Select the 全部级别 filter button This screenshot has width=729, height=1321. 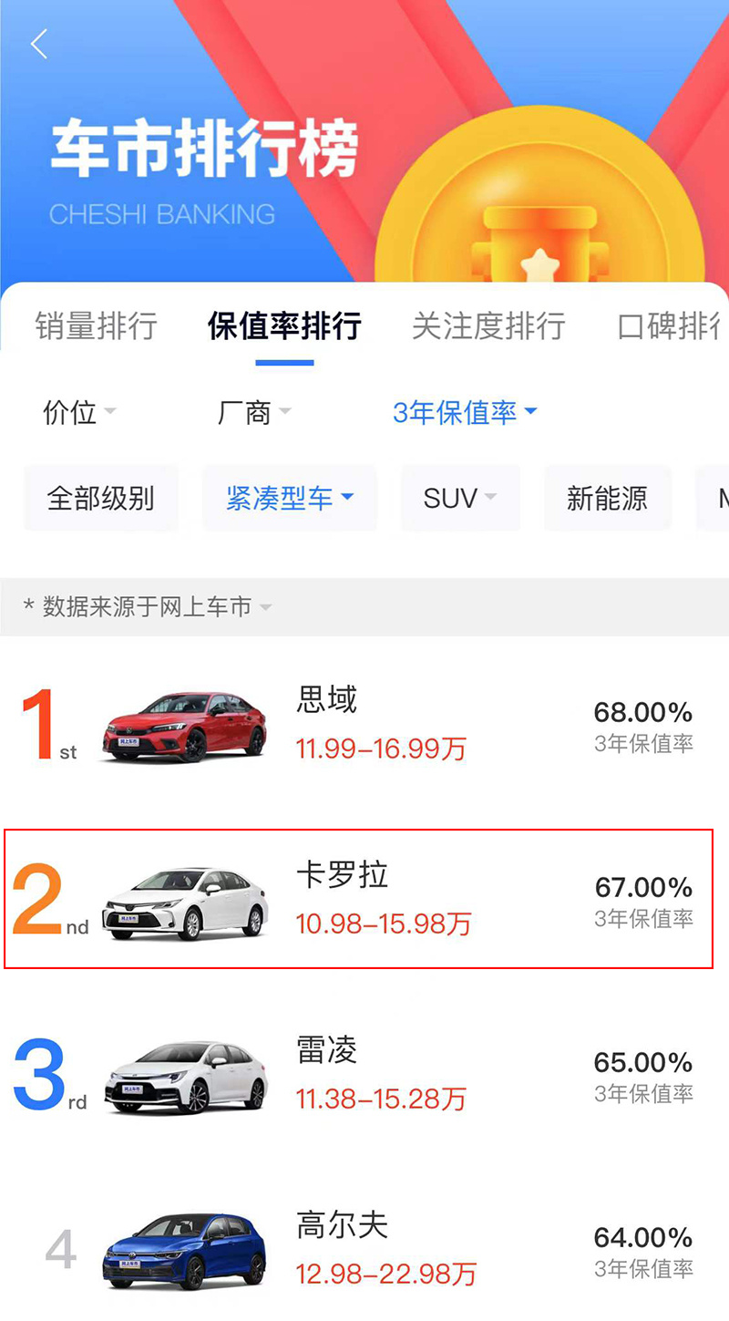(x=101, y=498)
